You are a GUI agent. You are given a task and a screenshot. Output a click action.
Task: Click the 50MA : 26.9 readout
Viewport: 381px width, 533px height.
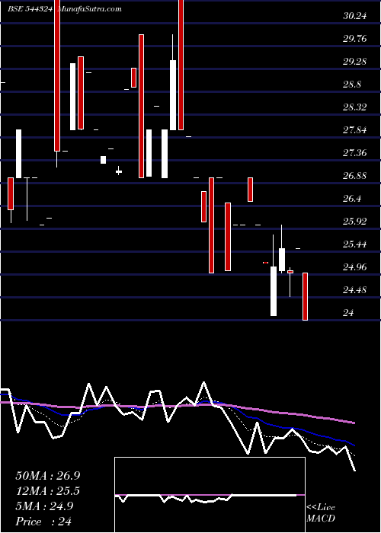tap(47, 476)
